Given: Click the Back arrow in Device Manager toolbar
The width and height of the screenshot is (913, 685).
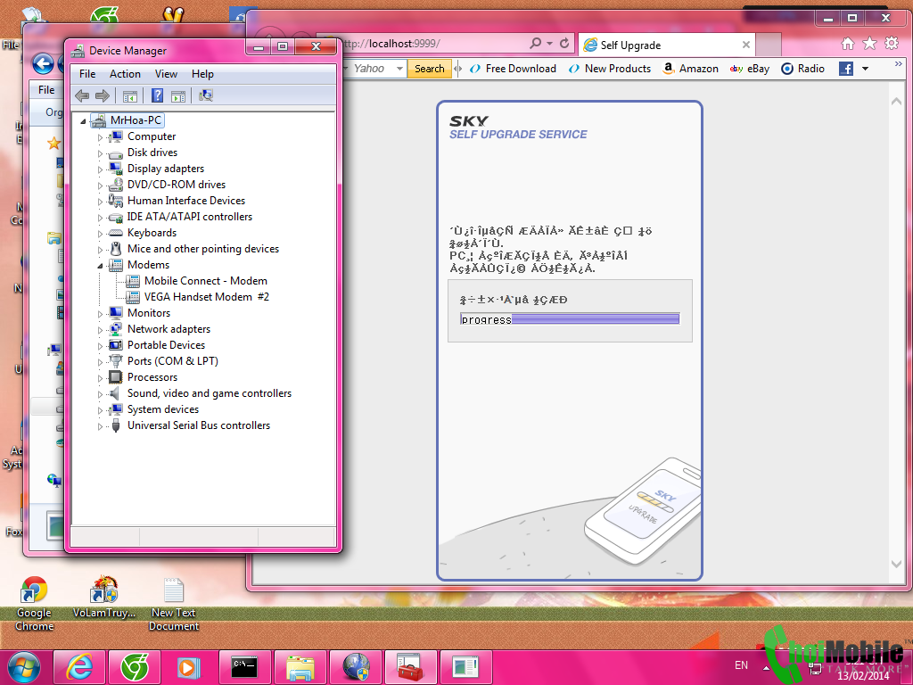Looking at the screenshot, I should tap(82, 96).
